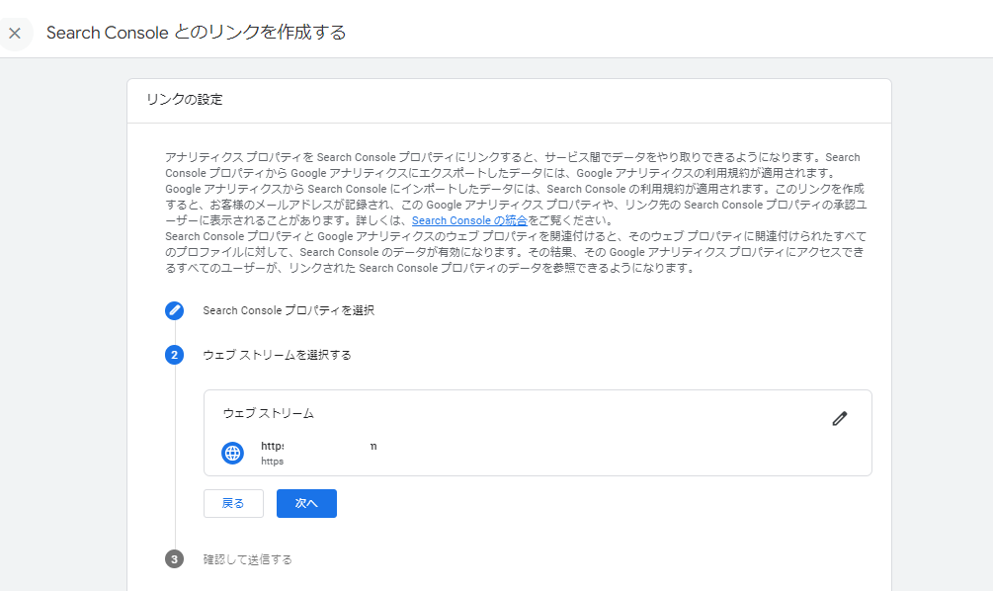Select step 3 '確認して送信する'
This screenshot has width=993, height=591.
pos(248,559)
